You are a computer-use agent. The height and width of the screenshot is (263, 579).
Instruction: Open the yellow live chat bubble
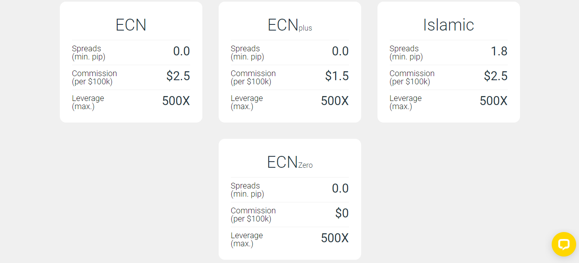click(x=564, y=244)
